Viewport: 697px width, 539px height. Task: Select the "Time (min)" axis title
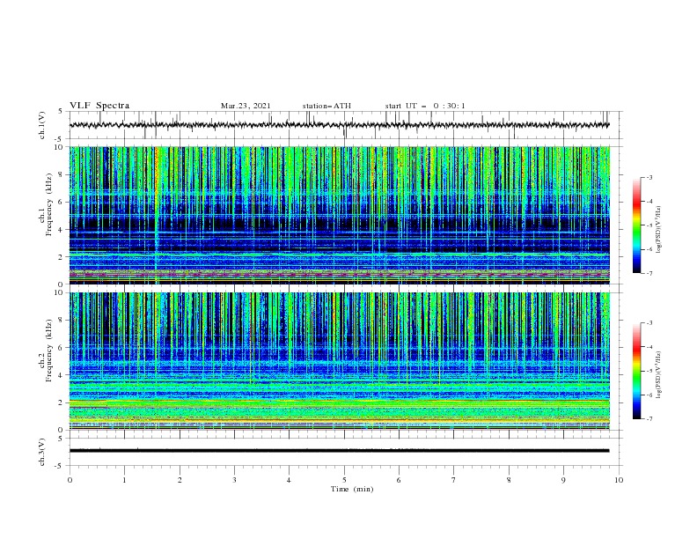[352, 489]
